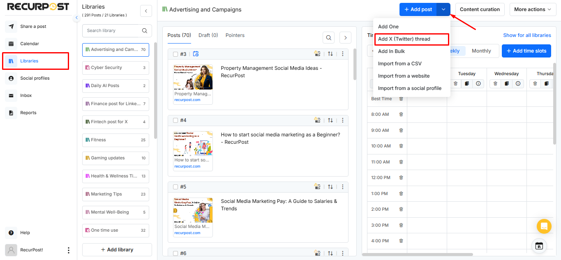Switch schedule view to Monthly
561x260 pixels.
tap(481, 51)
